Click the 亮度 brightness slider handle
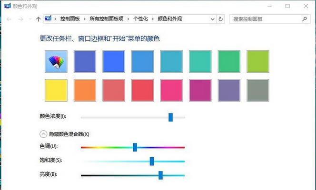316x190 pixels. [x=161, y=175]
